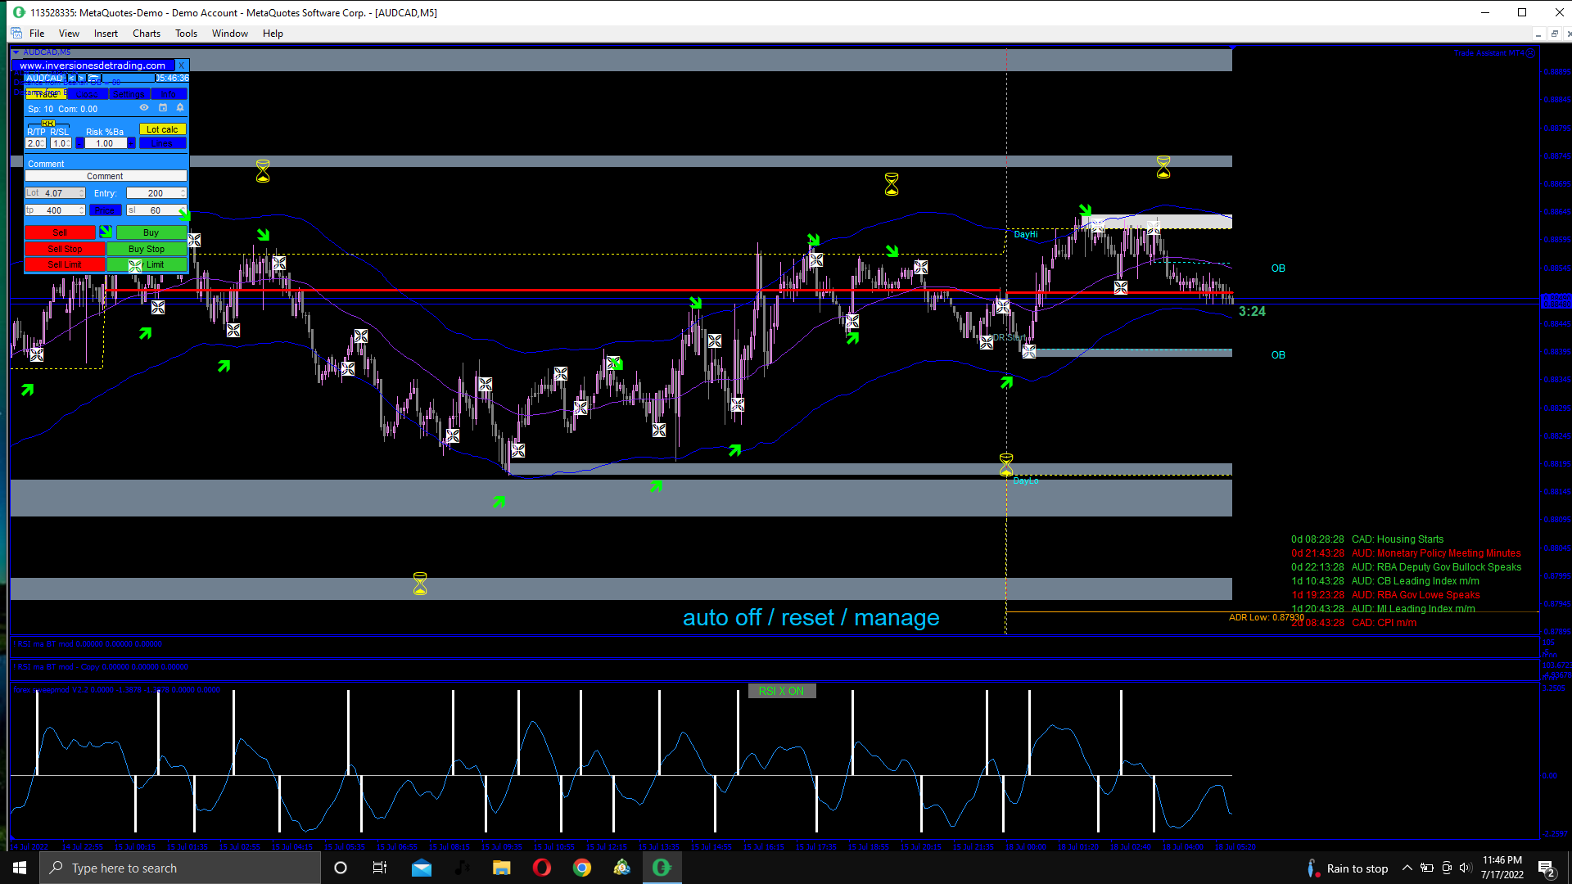This screenshot has height=884, width=1572.
Task: Click the calendar icon in trade panel
Action: click(163, 107)
